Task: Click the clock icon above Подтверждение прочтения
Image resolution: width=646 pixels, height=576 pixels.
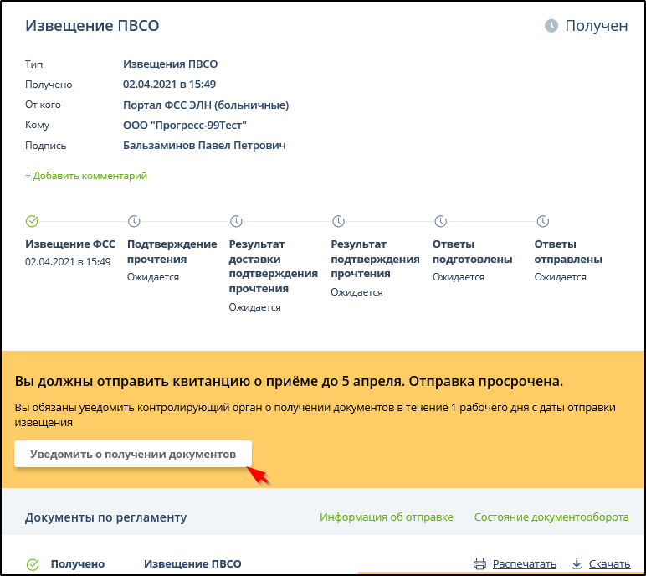Action: pyautogui.click(x=134, y=222)
